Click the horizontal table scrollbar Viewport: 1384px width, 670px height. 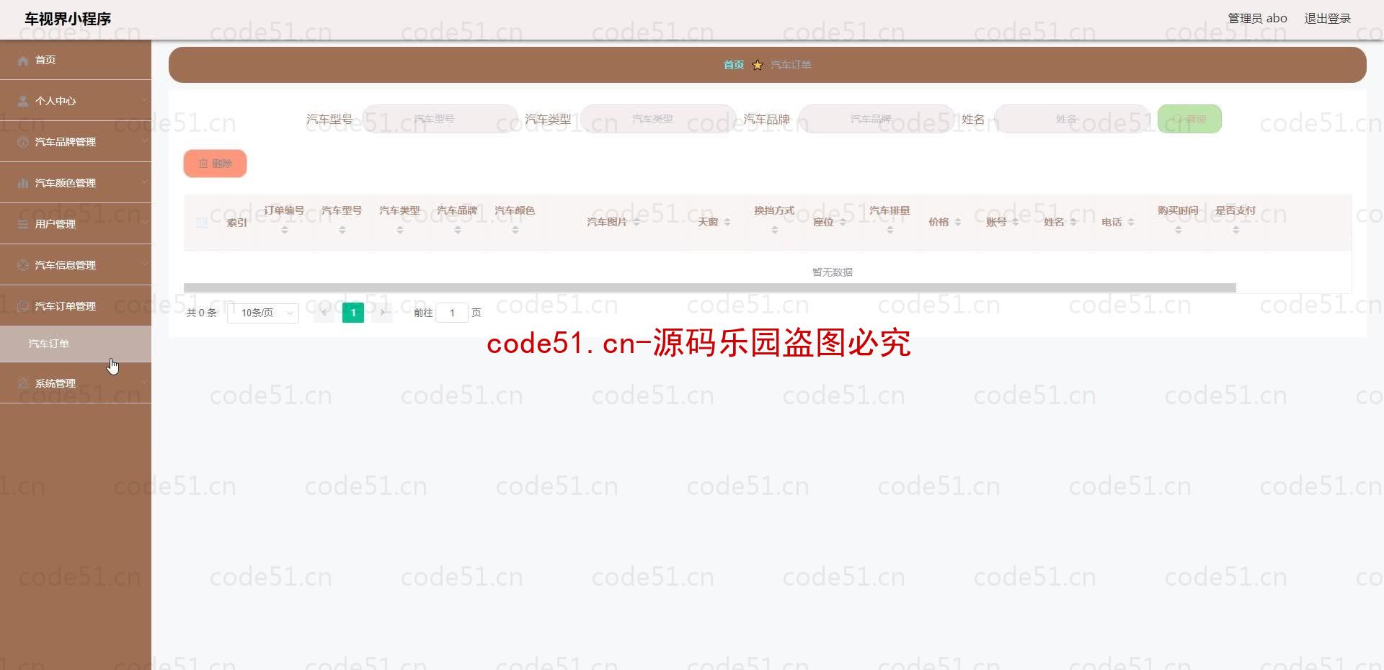point(710,287)
